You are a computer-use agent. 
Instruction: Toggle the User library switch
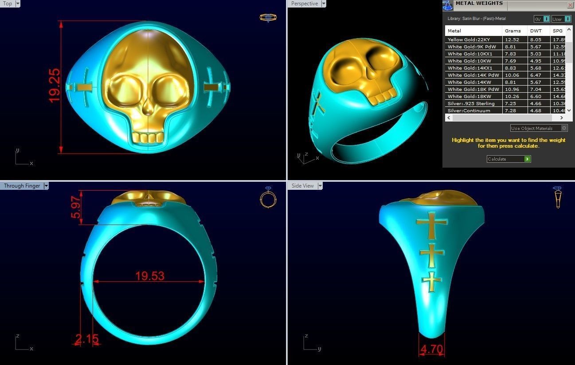(x=561, y=19)
